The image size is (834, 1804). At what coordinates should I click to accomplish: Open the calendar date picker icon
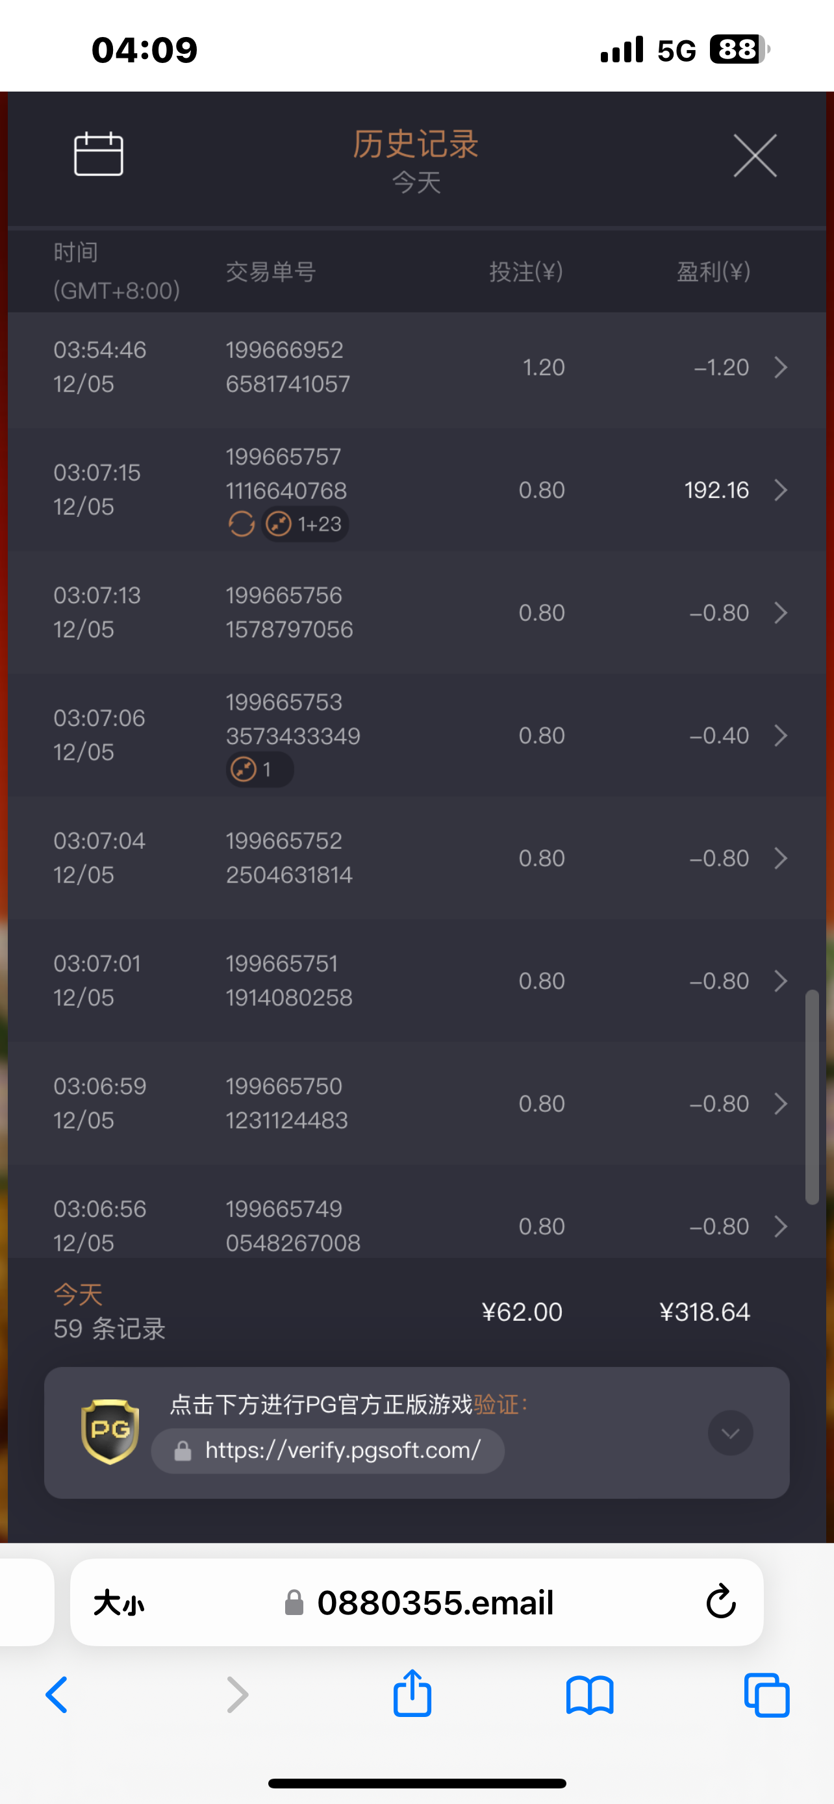click(99, 153)
